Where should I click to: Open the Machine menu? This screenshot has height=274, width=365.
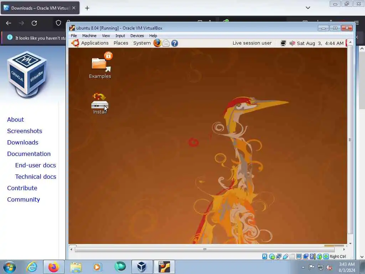[89, 36]
